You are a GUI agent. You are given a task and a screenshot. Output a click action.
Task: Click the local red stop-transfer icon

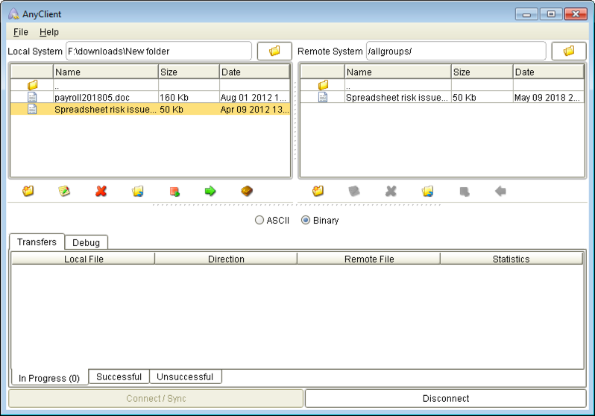(x=174, y=192)
